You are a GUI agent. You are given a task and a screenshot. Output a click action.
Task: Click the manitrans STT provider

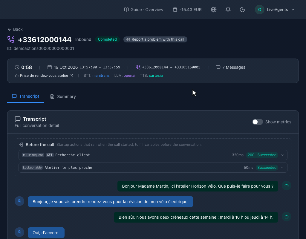(x=101, y=76)
